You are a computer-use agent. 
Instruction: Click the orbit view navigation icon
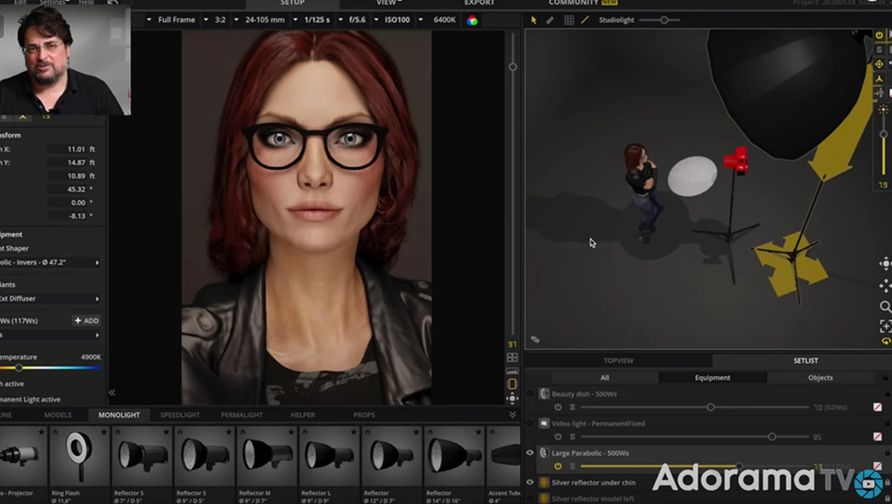[x=885, y=263]
